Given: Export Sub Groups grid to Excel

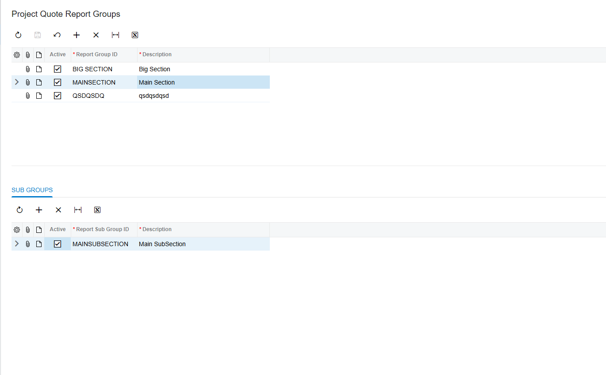Looking at the screenshot, I should 97,210.
